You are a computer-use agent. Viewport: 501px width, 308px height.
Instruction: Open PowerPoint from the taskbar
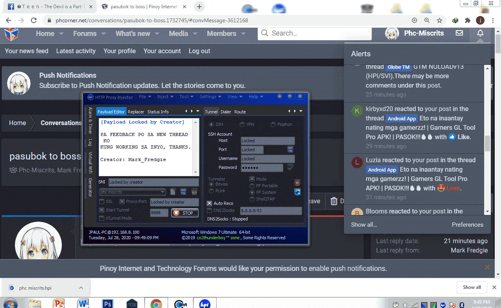pyautogui.click(x=59, y=303)
